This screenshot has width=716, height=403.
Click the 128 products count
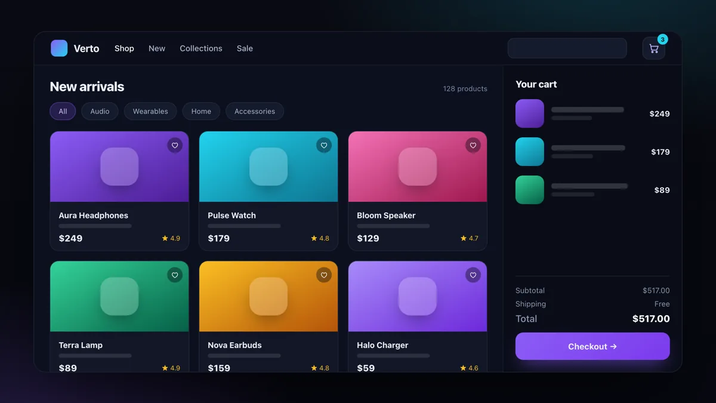coord(465,88)
